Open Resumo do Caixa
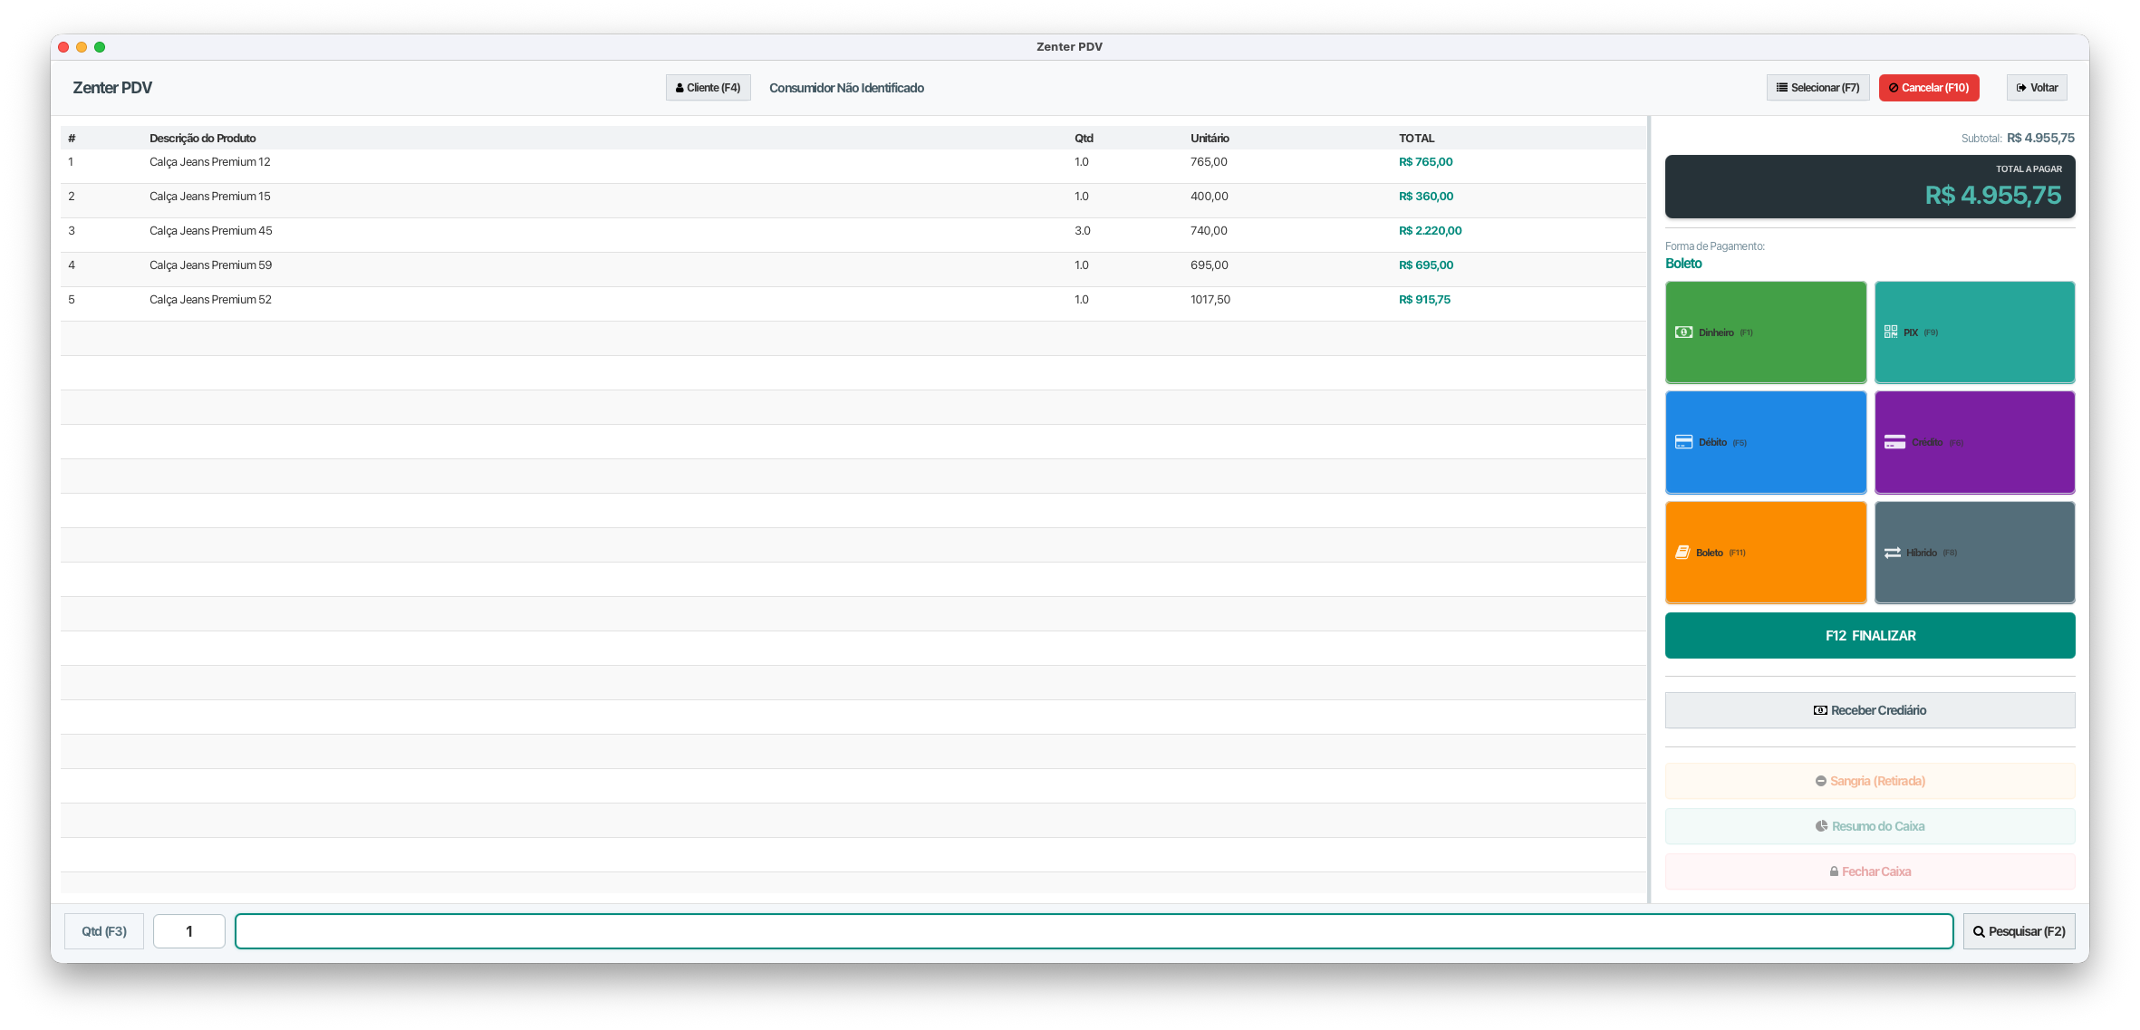The height and width of the screenshot is (1030, 2140). click(x=1869, y=826)
